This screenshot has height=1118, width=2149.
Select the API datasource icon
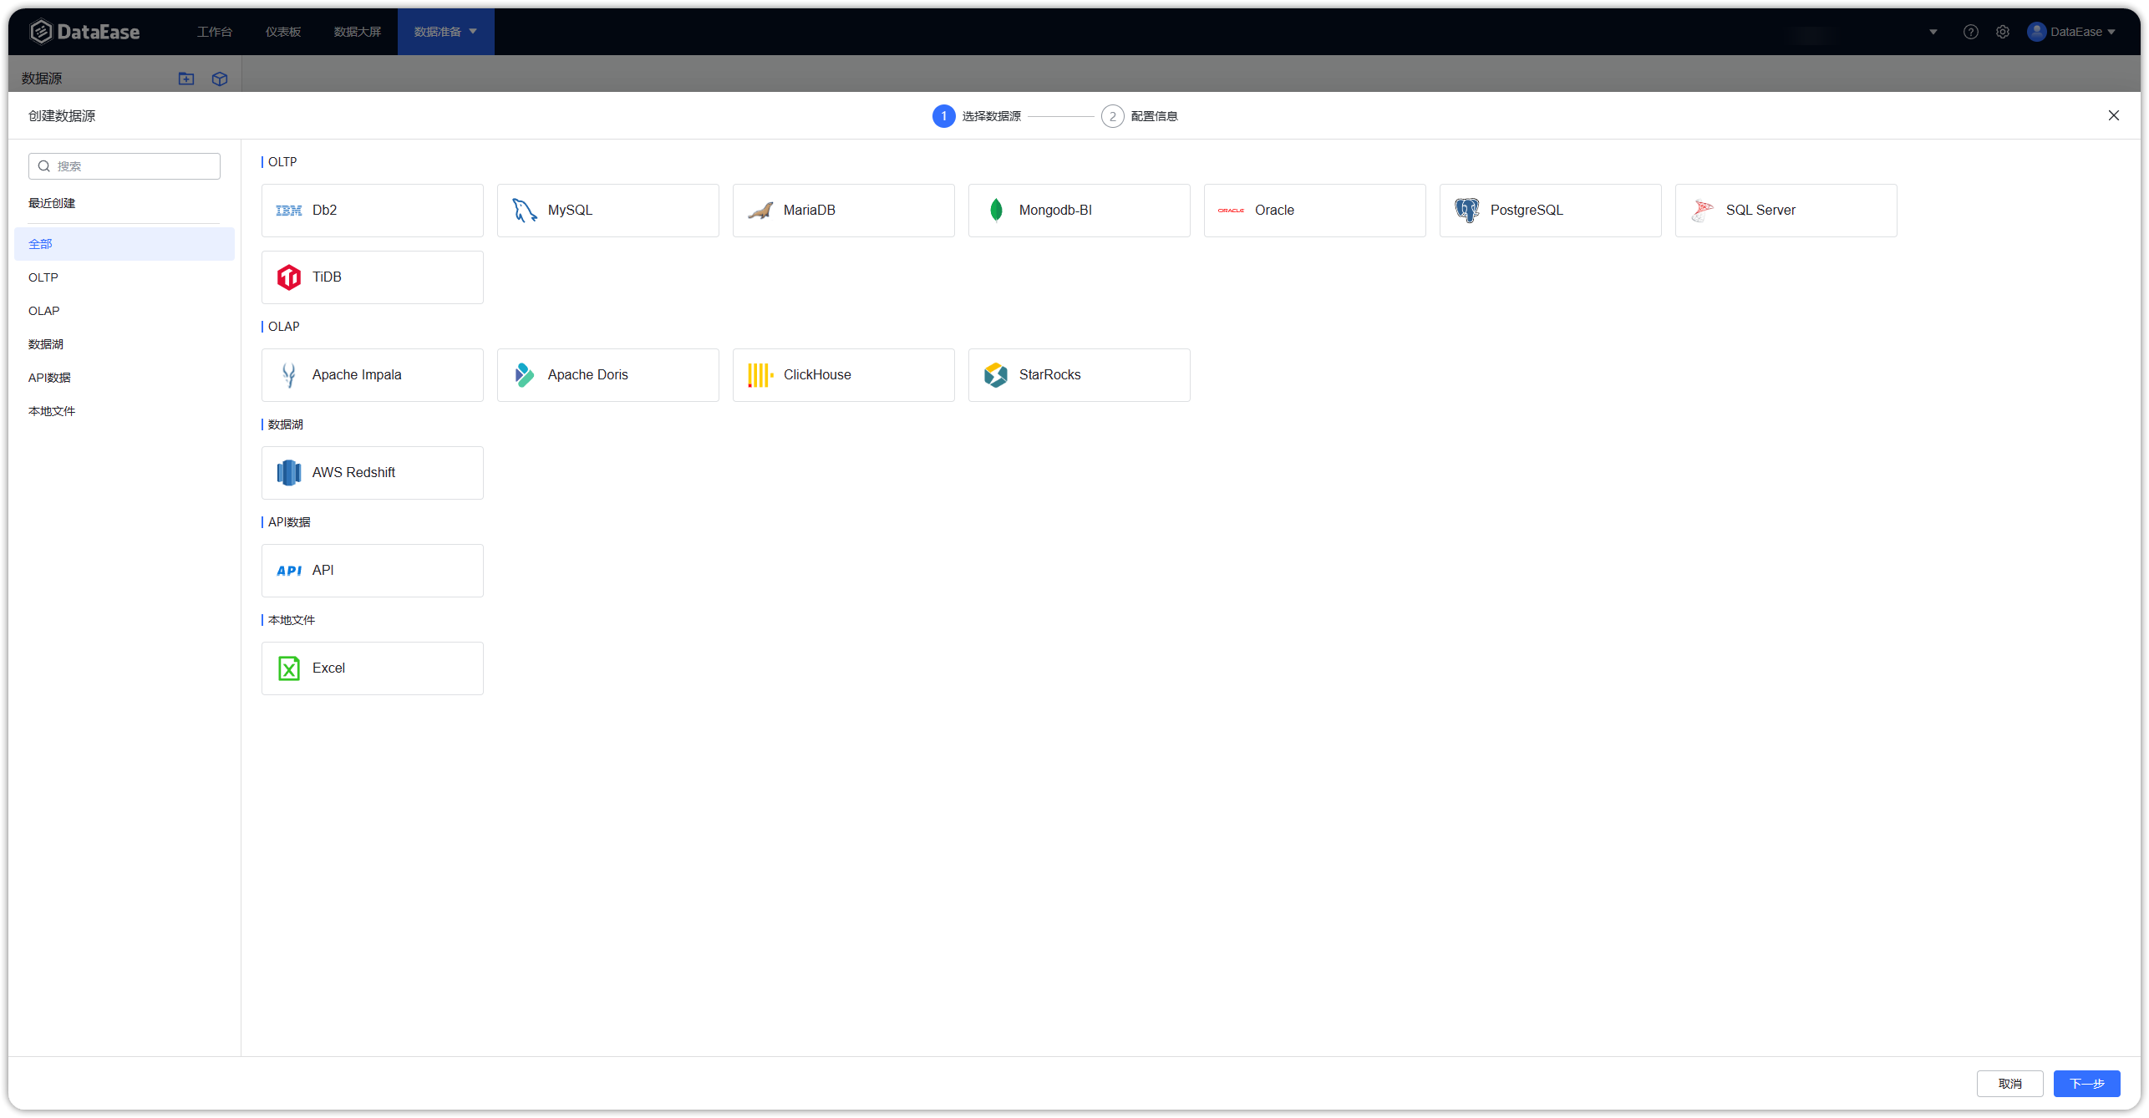click(x=289, y=571)
